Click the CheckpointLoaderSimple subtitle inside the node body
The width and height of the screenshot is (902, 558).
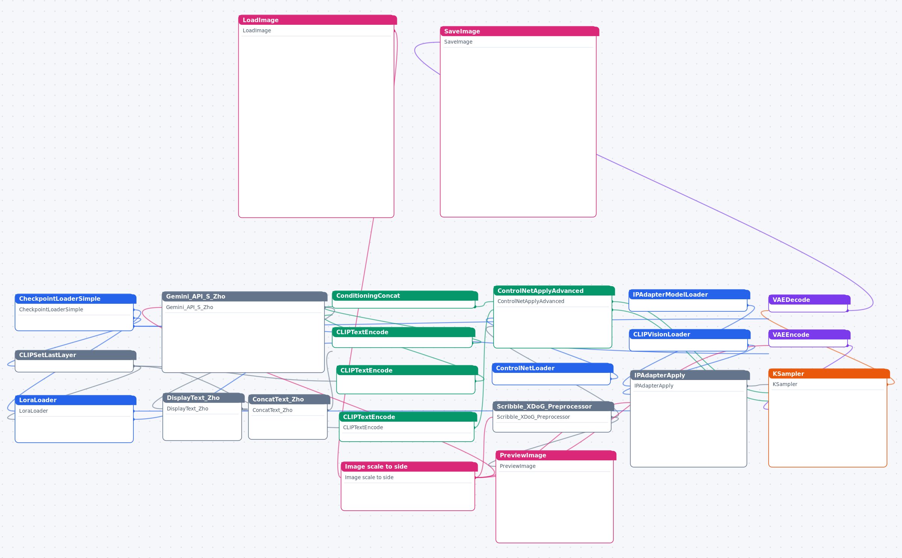pyautogui.click(x=51, y=309)
